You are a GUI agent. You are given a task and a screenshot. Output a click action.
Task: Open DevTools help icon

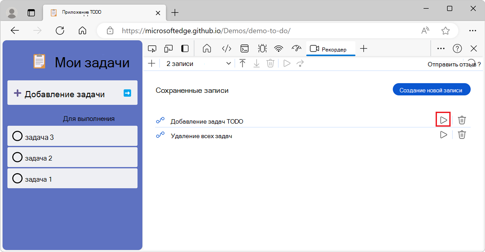(x=457, y=48)
